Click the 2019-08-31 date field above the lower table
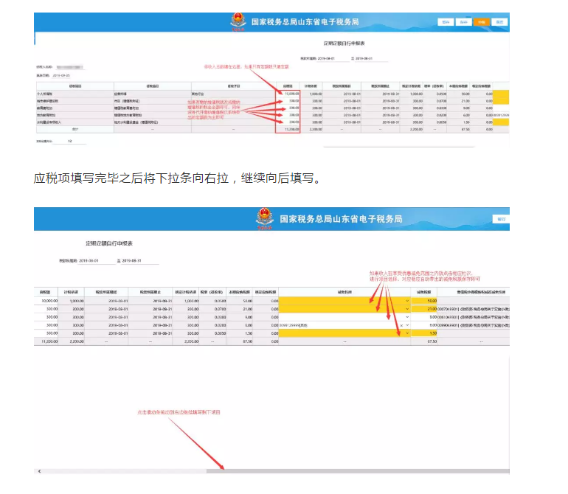This screenshot has height=494, width=568. 140,261
